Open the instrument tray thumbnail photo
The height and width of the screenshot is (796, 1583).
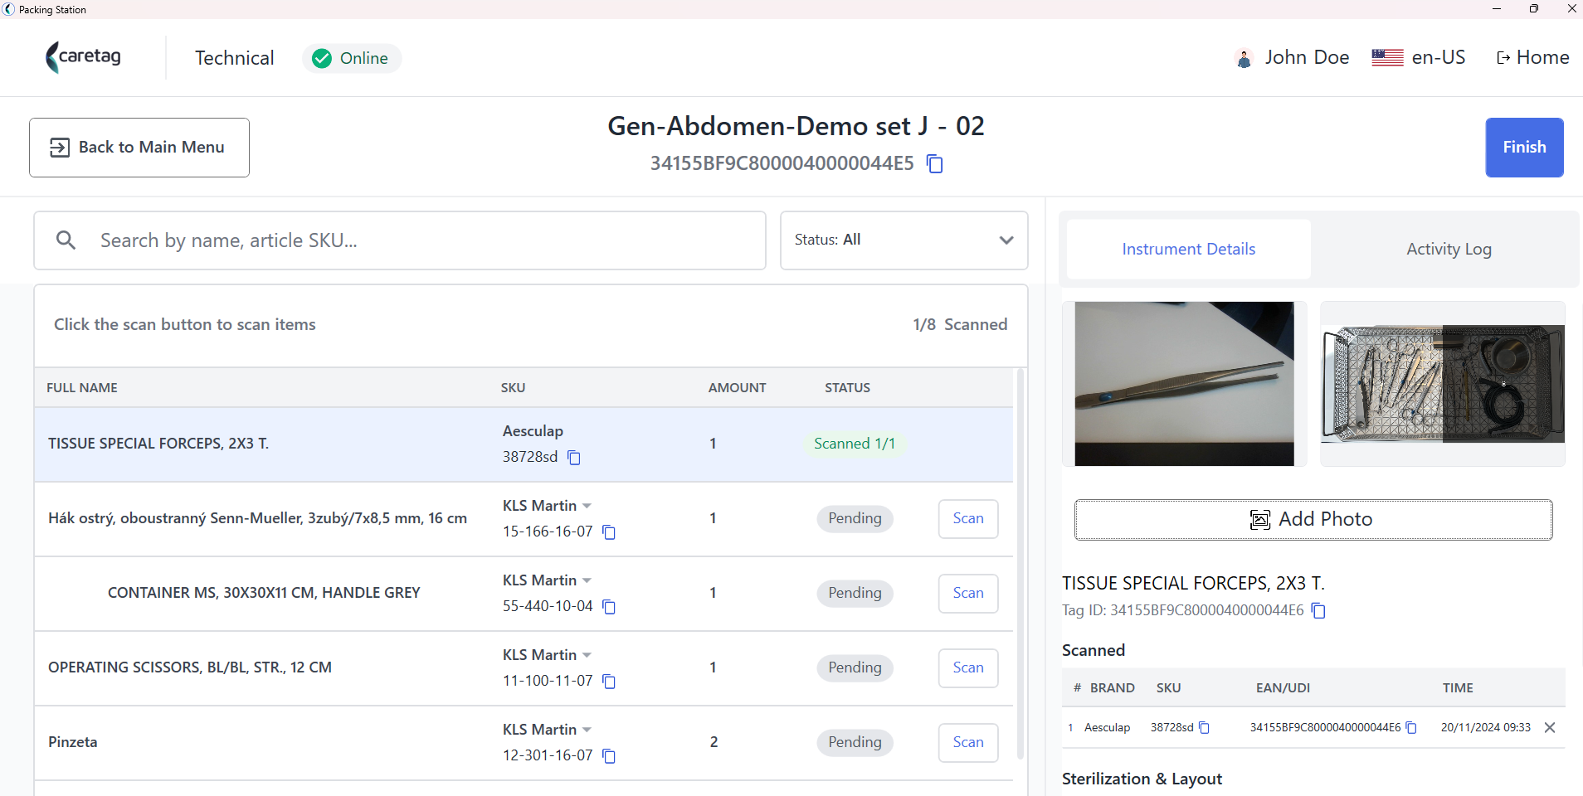pyautogui.click(x=1443, y=384)
